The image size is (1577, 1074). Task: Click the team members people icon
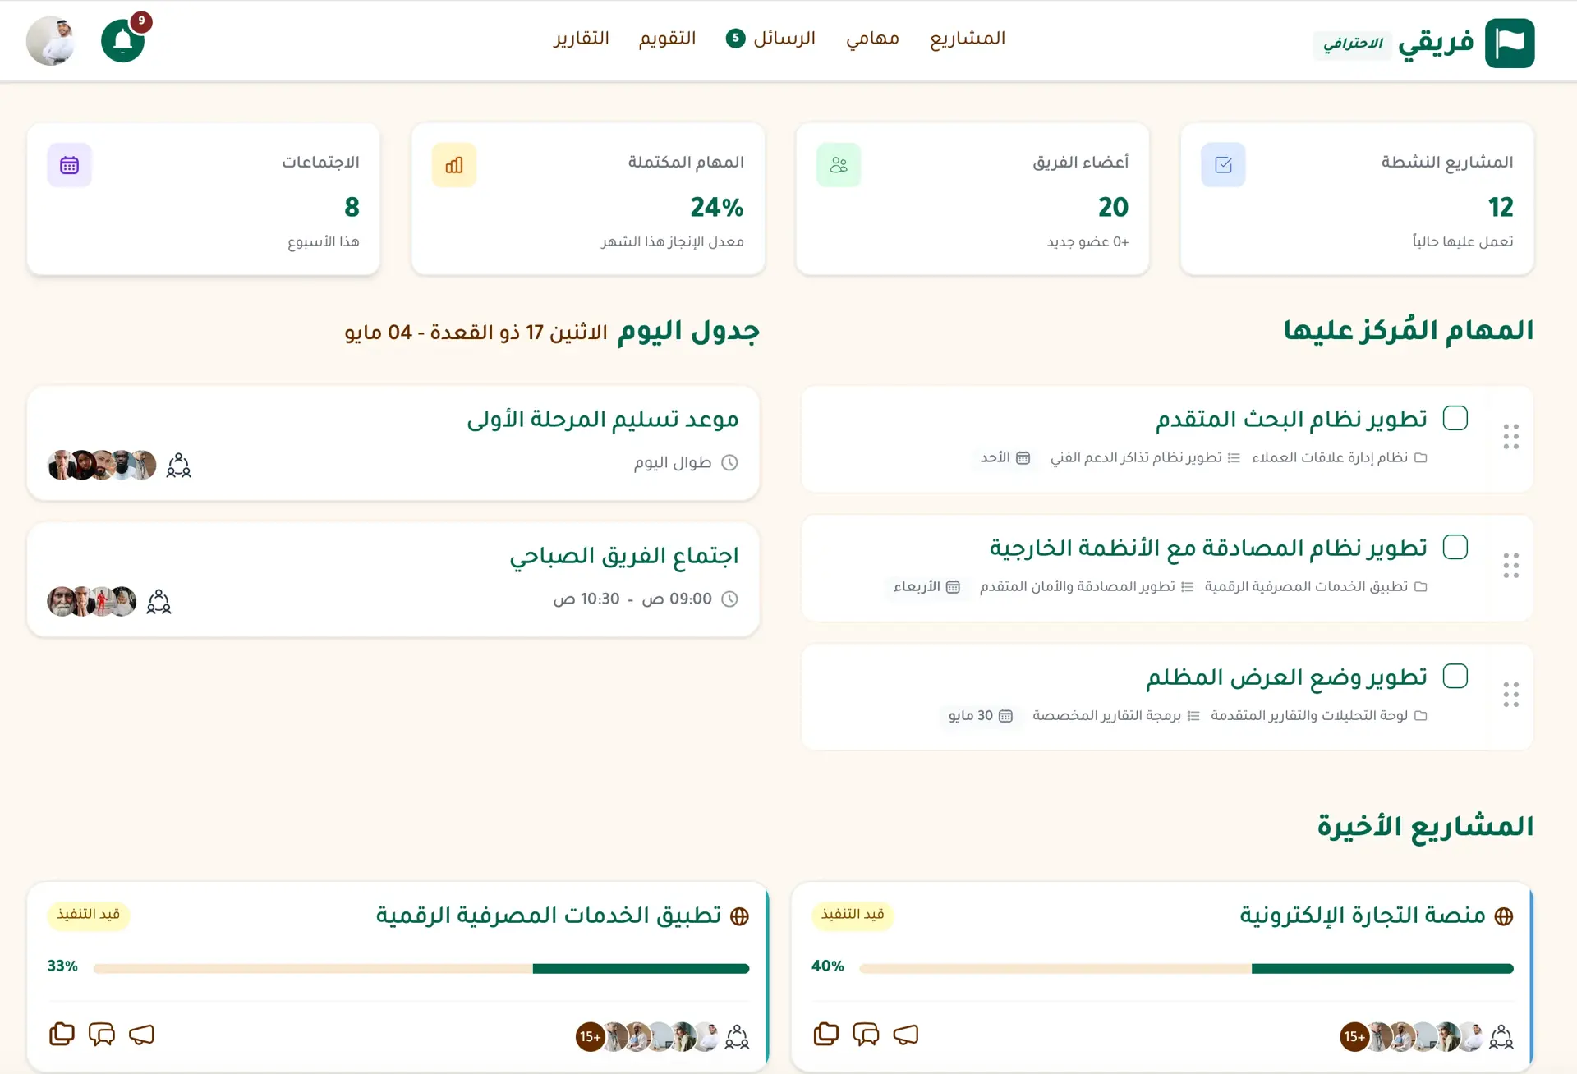coord(839,165)
